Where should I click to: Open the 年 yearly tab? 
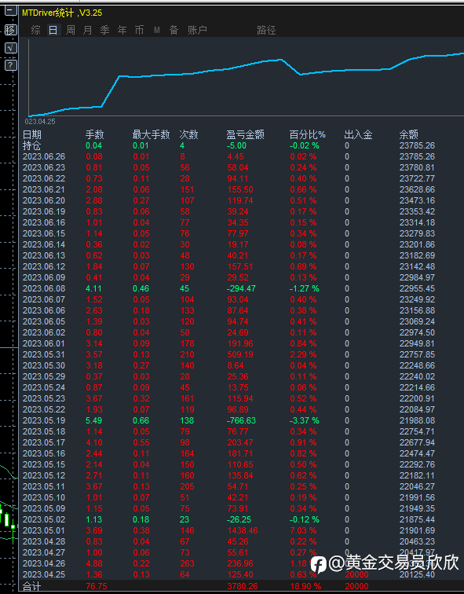pyautogui.click(x=122, y=30)
